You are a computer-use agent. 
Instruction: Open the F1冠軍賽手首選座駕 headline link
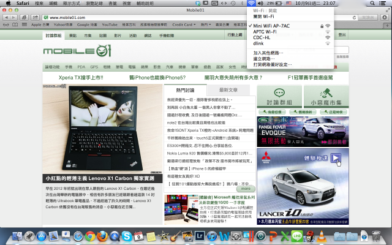click(311, 78)
